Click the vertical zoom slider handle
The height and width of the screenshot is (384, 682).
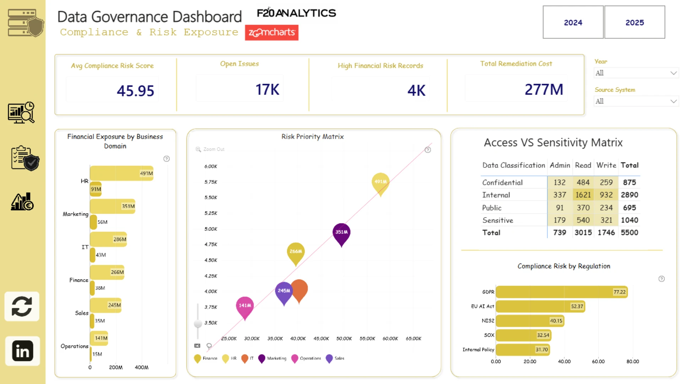(x=198, y=324)
